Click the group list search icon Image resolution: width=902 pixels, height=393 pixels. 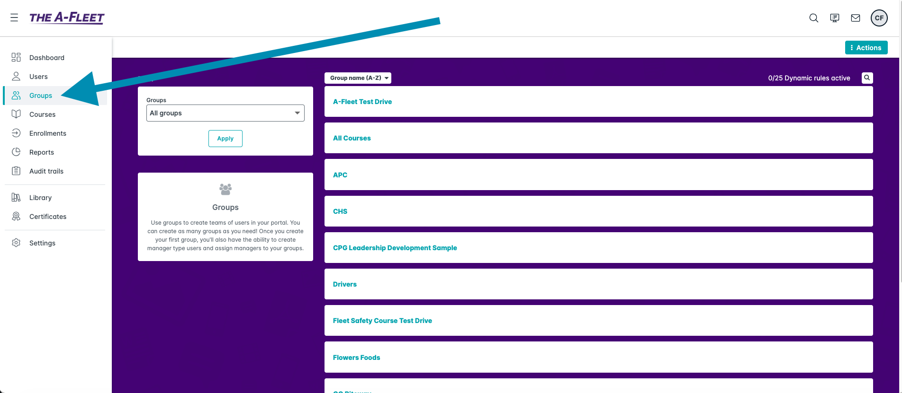867,78
